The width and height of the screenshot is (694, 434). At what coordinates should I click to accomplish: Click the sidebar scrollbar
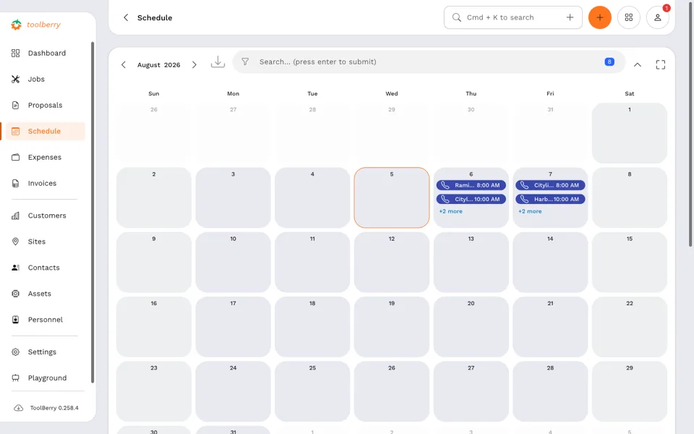(x=93, y=213)
